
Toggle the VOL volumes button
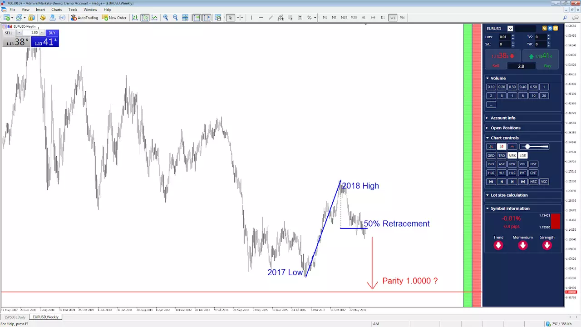click(523, 164)
